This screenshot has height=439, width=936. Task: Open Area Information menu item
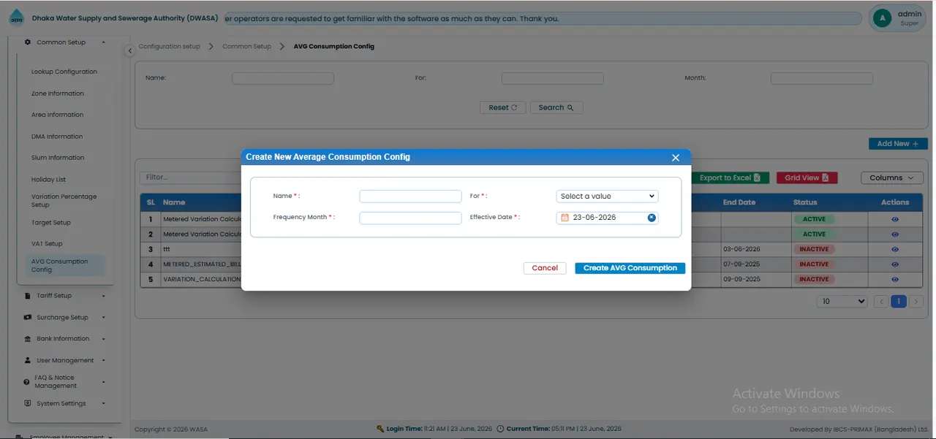coord(57,115)
